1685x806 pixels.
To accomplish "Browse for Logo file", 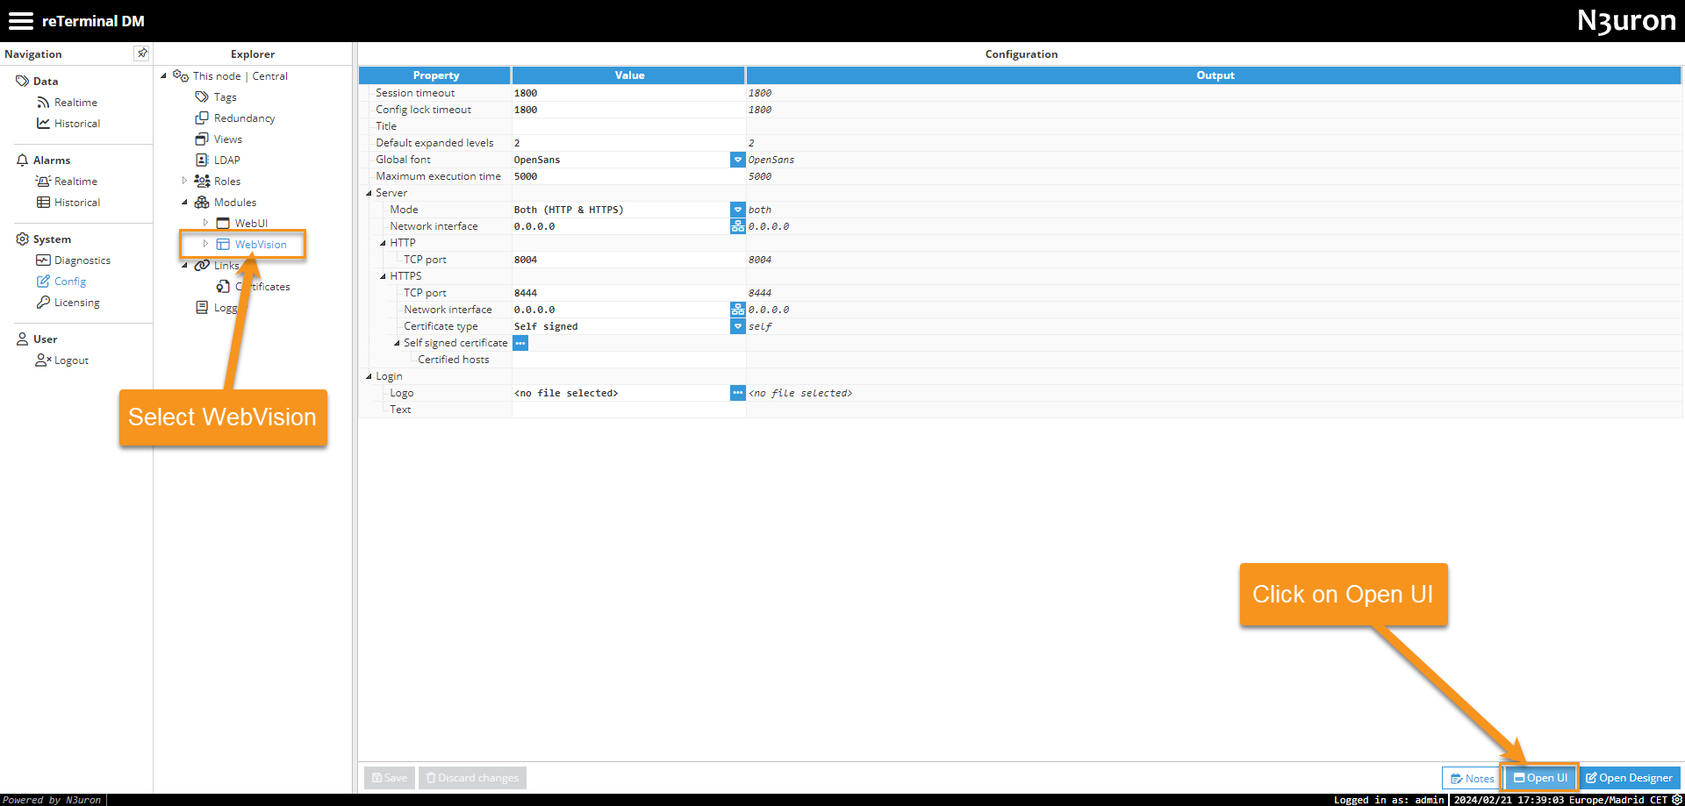I will click(737, 393).
